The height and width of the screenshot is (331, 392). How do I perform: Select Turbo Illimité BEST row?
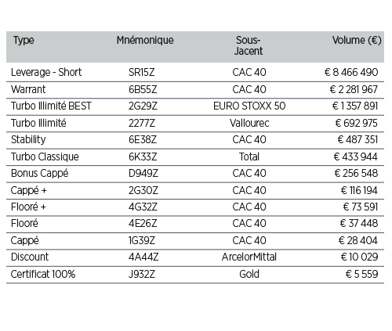click(195, 106)
